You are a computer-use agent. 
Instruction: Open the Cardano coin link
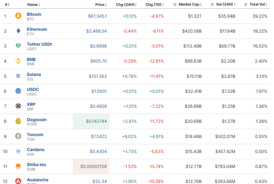(35, 150)
